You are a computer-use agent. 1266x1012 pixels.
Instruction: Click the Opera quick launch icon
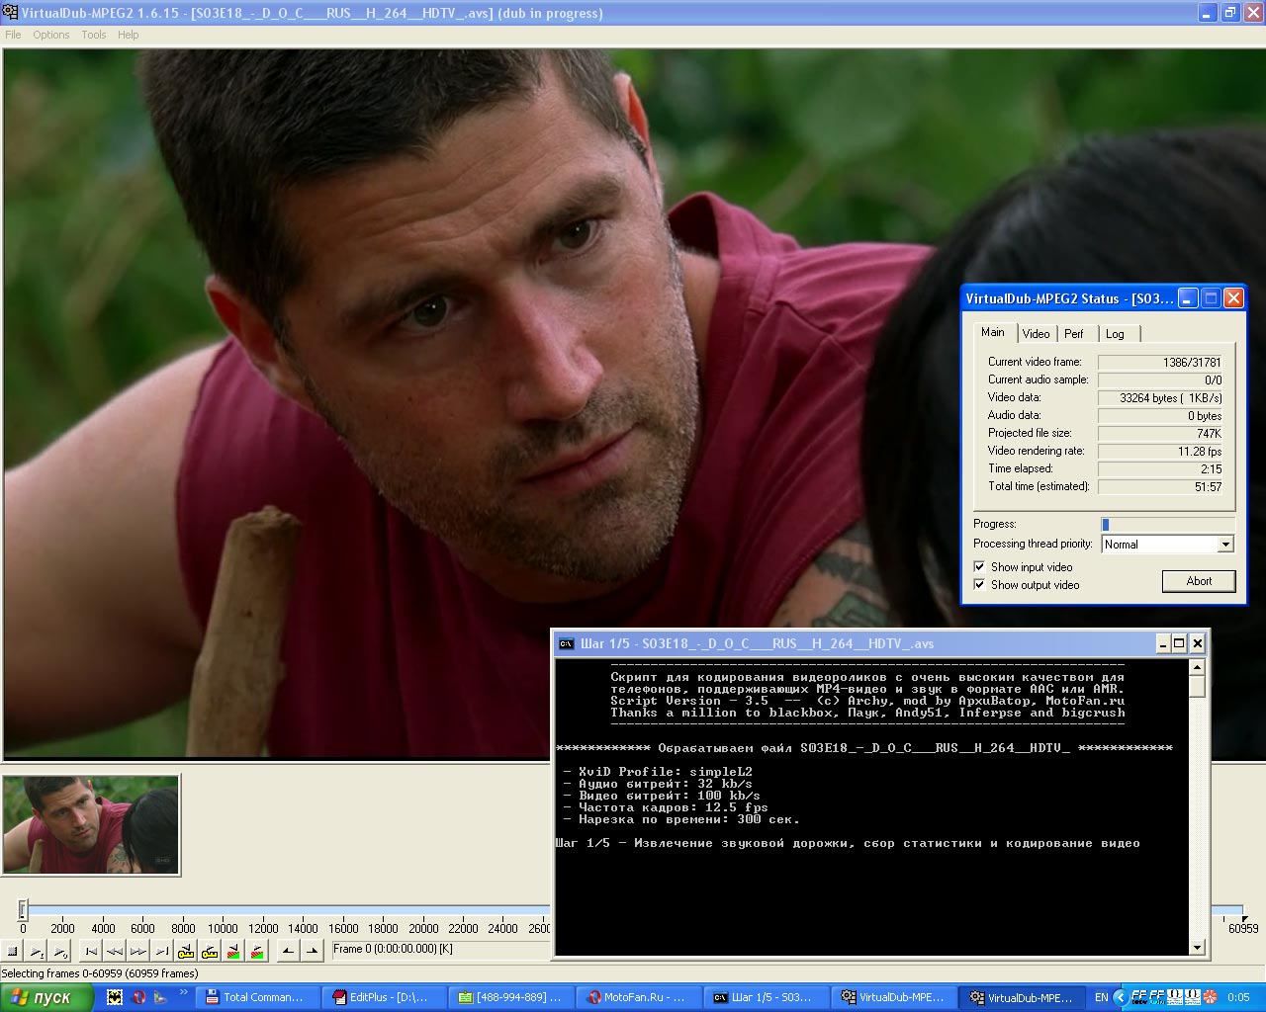pos(138,997)
